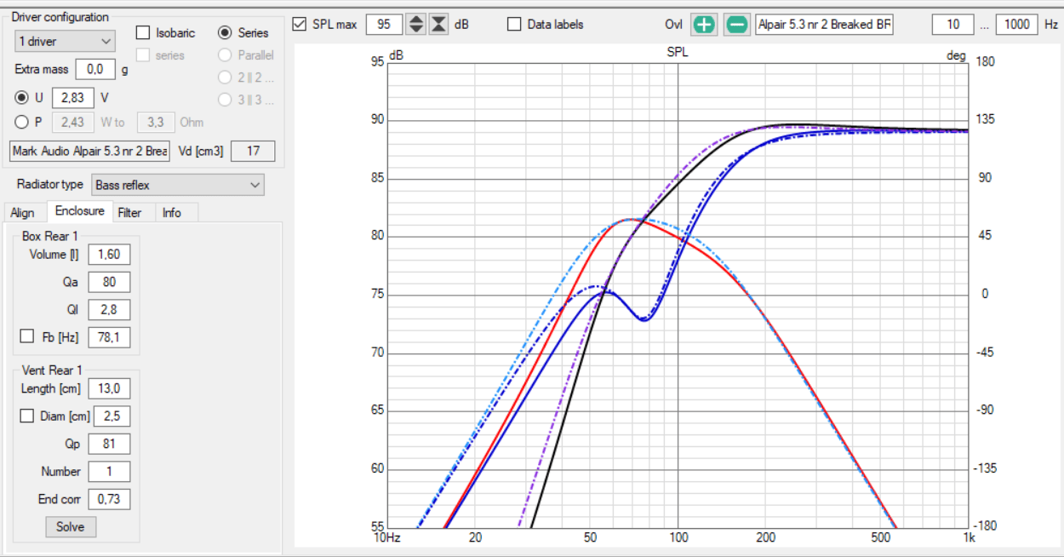Switch to the Filter tab
This screenshot has height=557, width=1064.
click(x=130, y=213)
